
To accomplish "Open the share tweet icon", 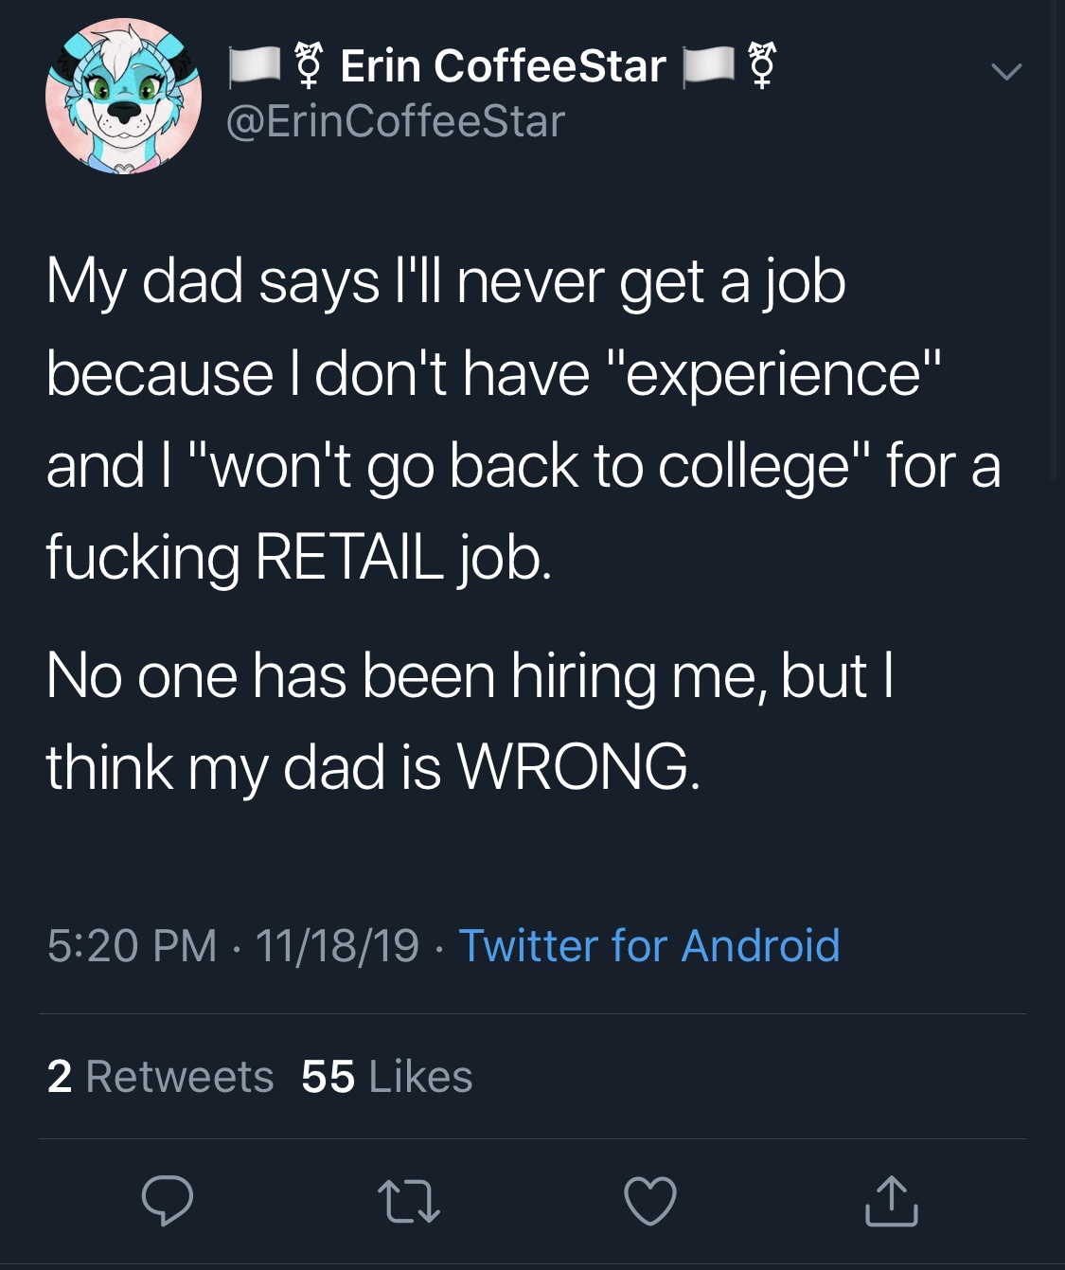I will (x=892, y=1201).
